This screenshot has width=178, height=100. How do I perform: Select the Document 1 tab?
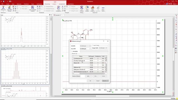[58, 15]
